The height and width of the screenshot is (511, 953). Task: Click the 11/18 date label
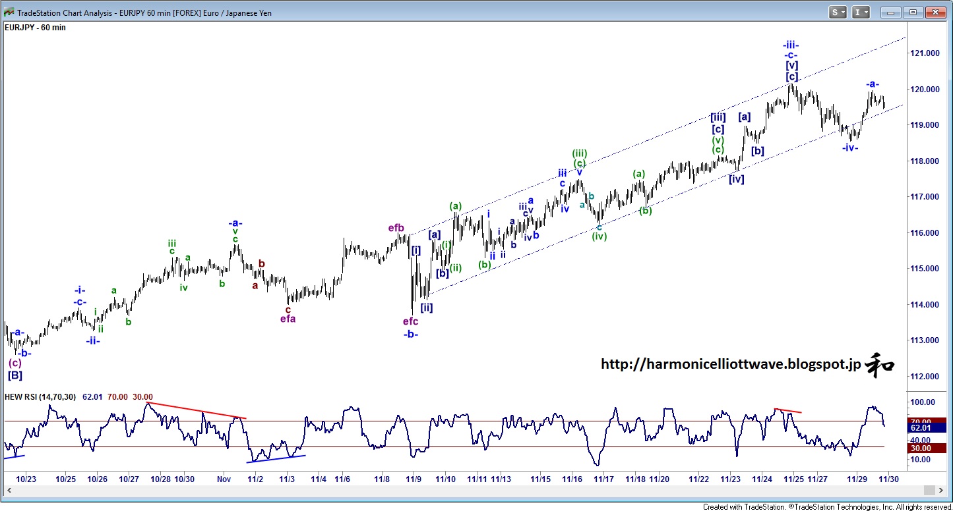[635, 479]
